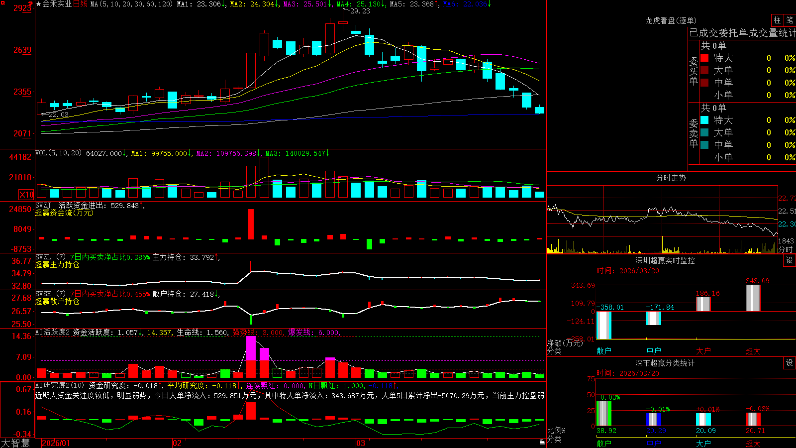The width and height of the screenshot is (796, 448).
Task: Click the blue MA6: 22.036 value
Action: 467,4
